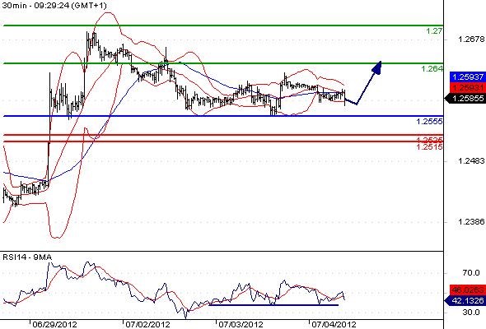Click the 46.0263 red RSI value tag

pyautogui.click(x=468, y=290)
